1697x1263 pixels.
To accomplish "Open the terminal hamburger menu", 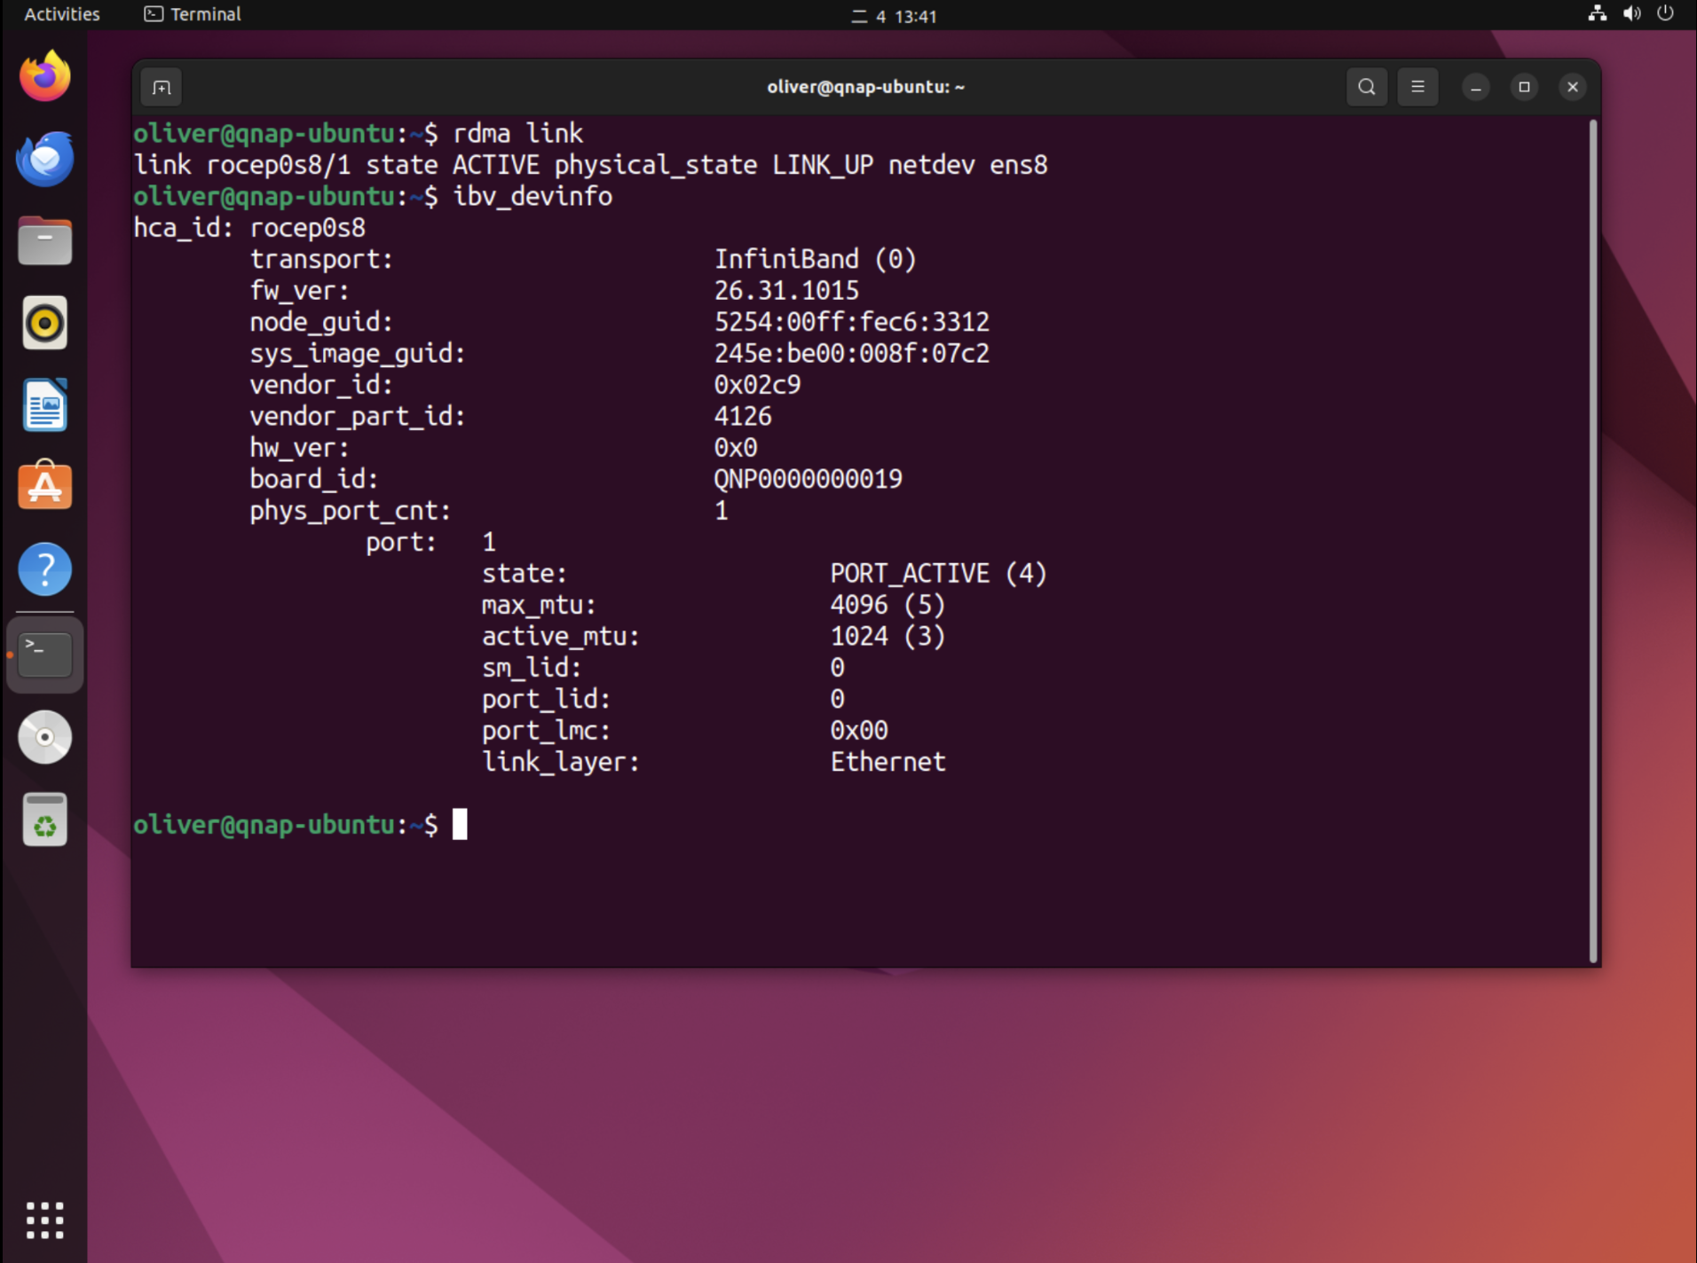I will click(1417, 87).
